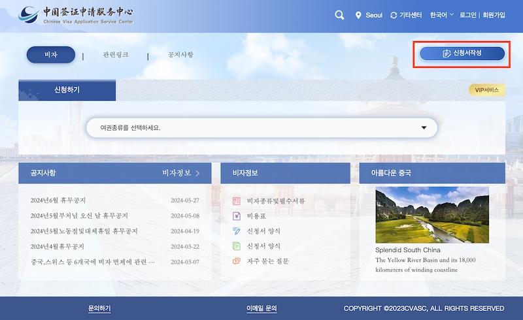Click the passport type dropdown arrow
Image resolution: width=523 pixels, height=320 pixels.
(424, 127)
